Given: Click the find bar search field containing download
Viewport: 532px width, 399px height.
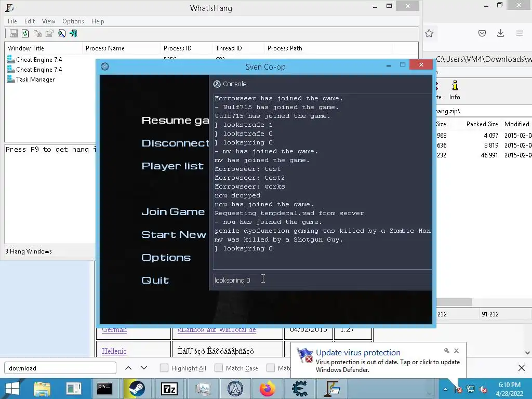Looking at the screenshot, I should click(60, 368).
